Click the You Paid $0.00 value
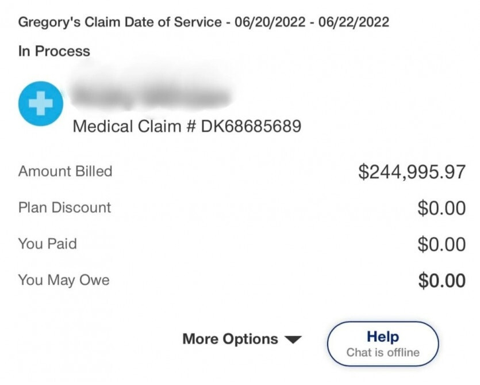This screenshot has height=385, width=480. pos(441,244)
